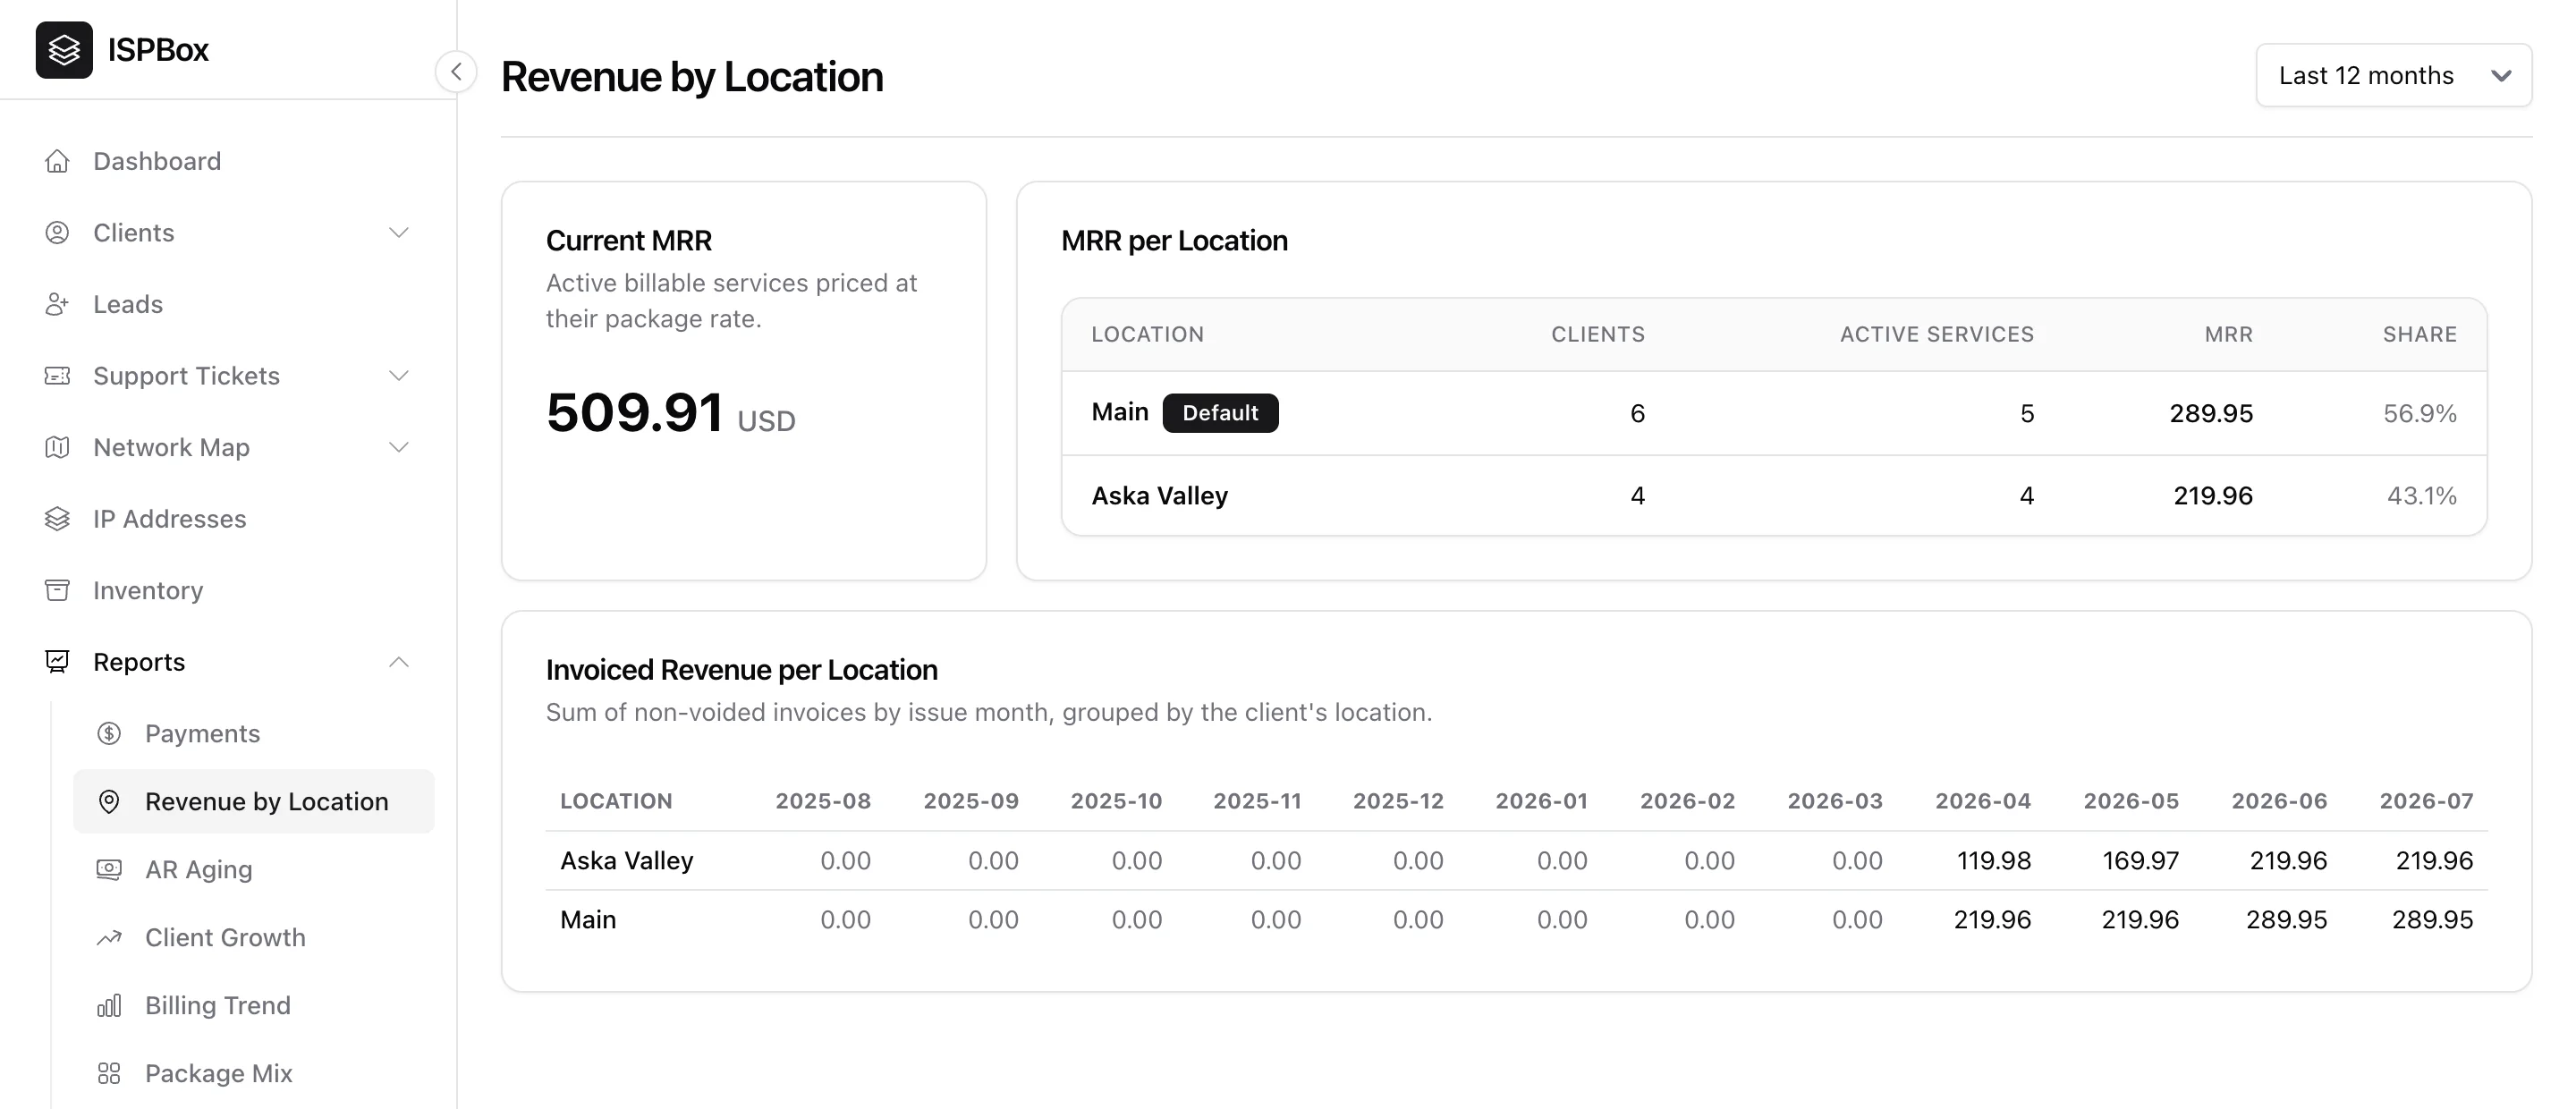Screen dimensions: 2576x1109
Task: Click the Network Map menu label
Action: tap(172, 447)
